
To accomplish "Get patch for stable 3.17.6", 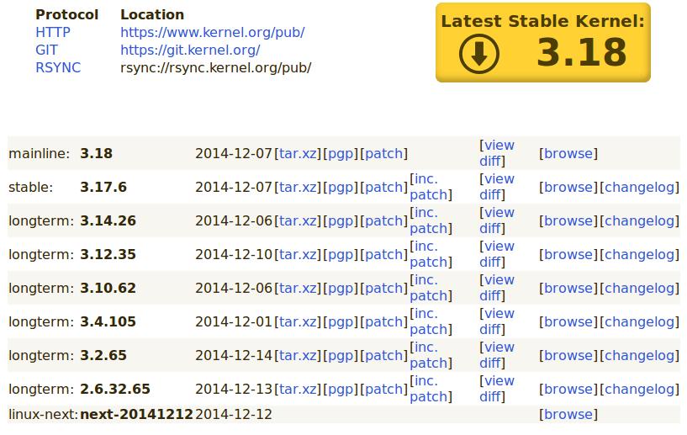I will coord(383,188).
